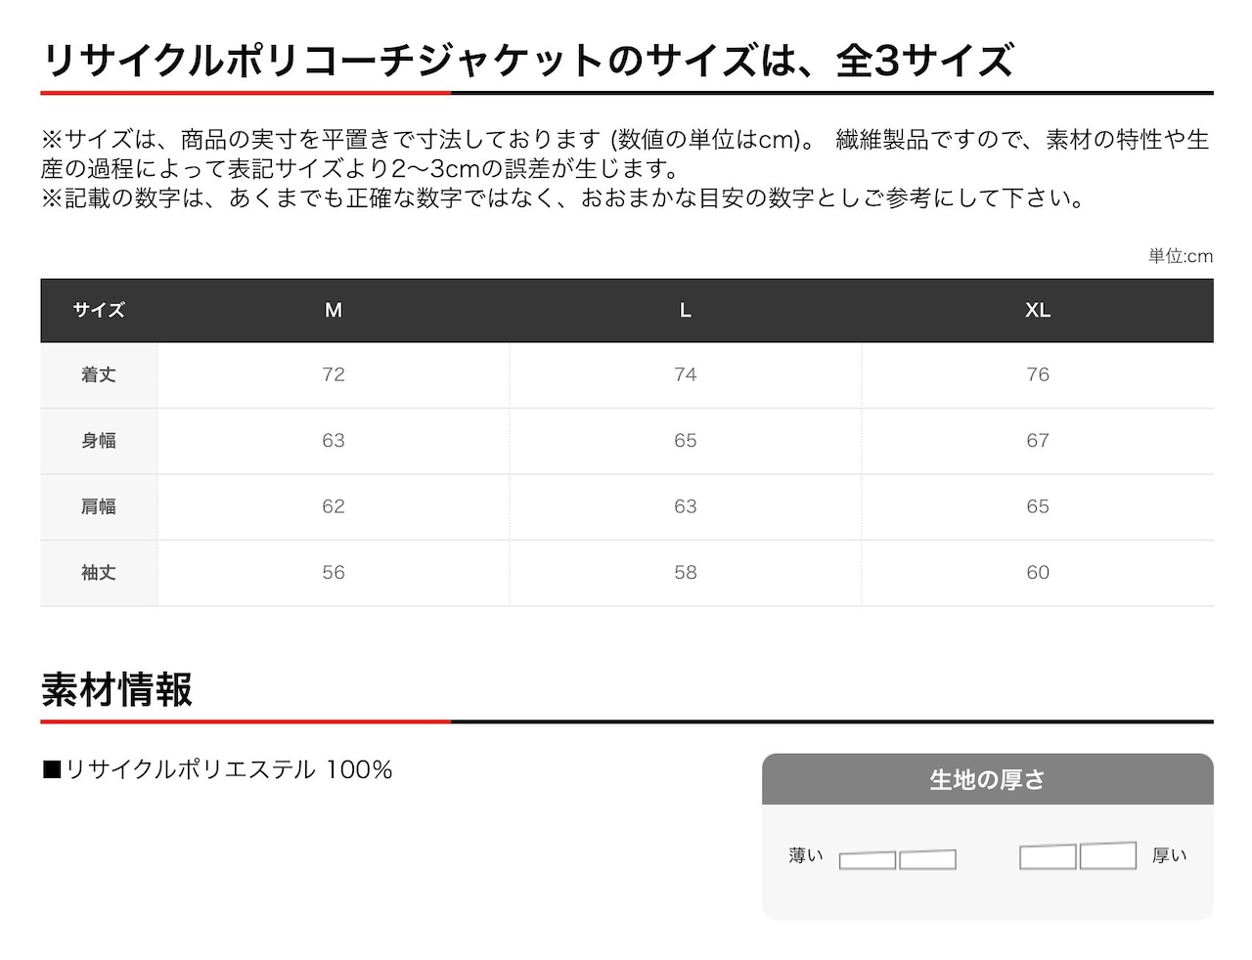
Task: Click the 着丈 row label
Action: coord(99,374)
